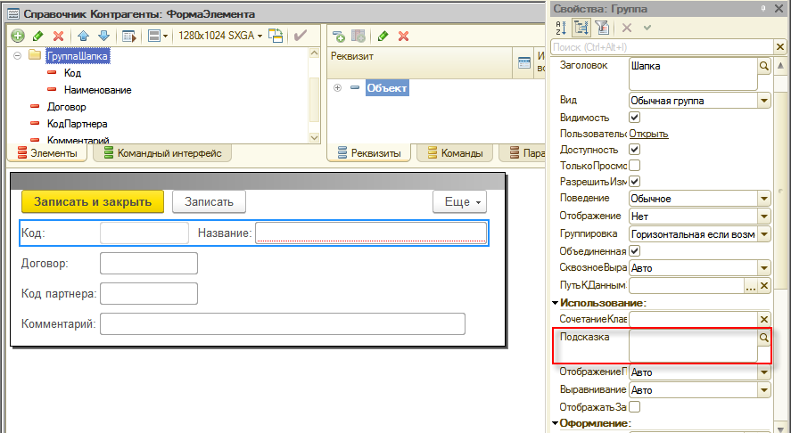Click the confirm checkmark in properties toolbar
Image resolution: width=791 pixels, height=433 pixels.
pos(647,28)
